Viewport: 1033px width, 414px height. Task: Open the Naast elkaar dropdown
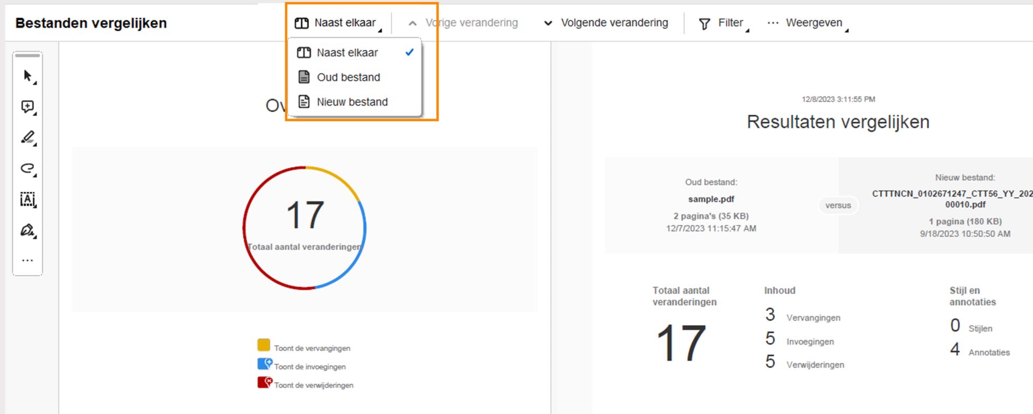[336, 23]
